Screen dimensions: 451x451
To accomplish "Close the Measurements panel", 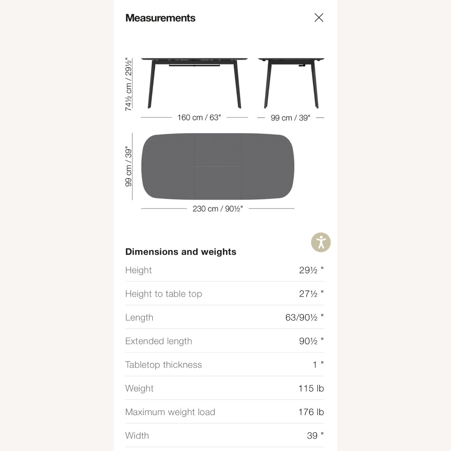I will coord(319,18).
